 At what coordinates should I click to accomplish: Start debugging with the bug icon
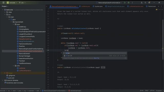[129, 3]
